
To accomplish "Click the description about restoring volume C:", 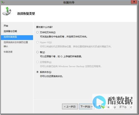I will coord(61,56).
